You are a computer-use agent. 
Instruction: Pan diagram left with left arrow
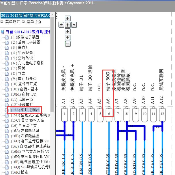coord(61,25)
